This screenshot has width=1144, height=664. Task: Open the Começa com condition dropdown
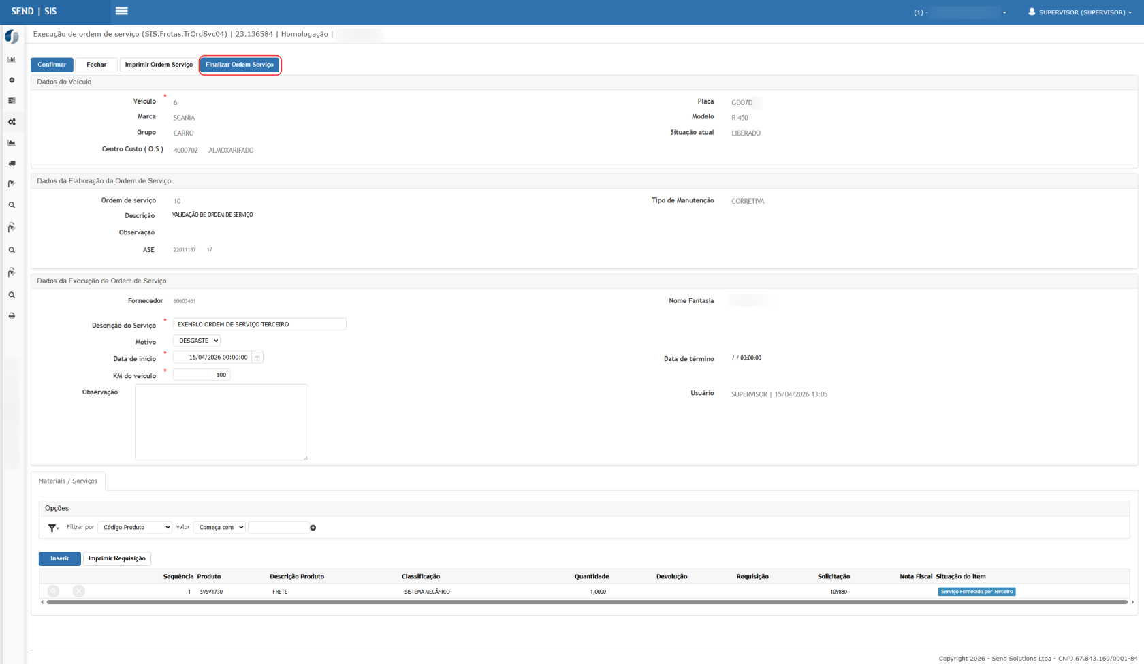[219, 528]
